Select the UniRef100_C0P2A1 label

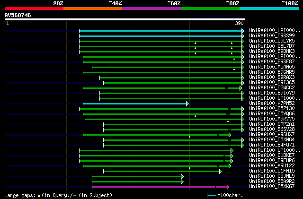point(272,124)
